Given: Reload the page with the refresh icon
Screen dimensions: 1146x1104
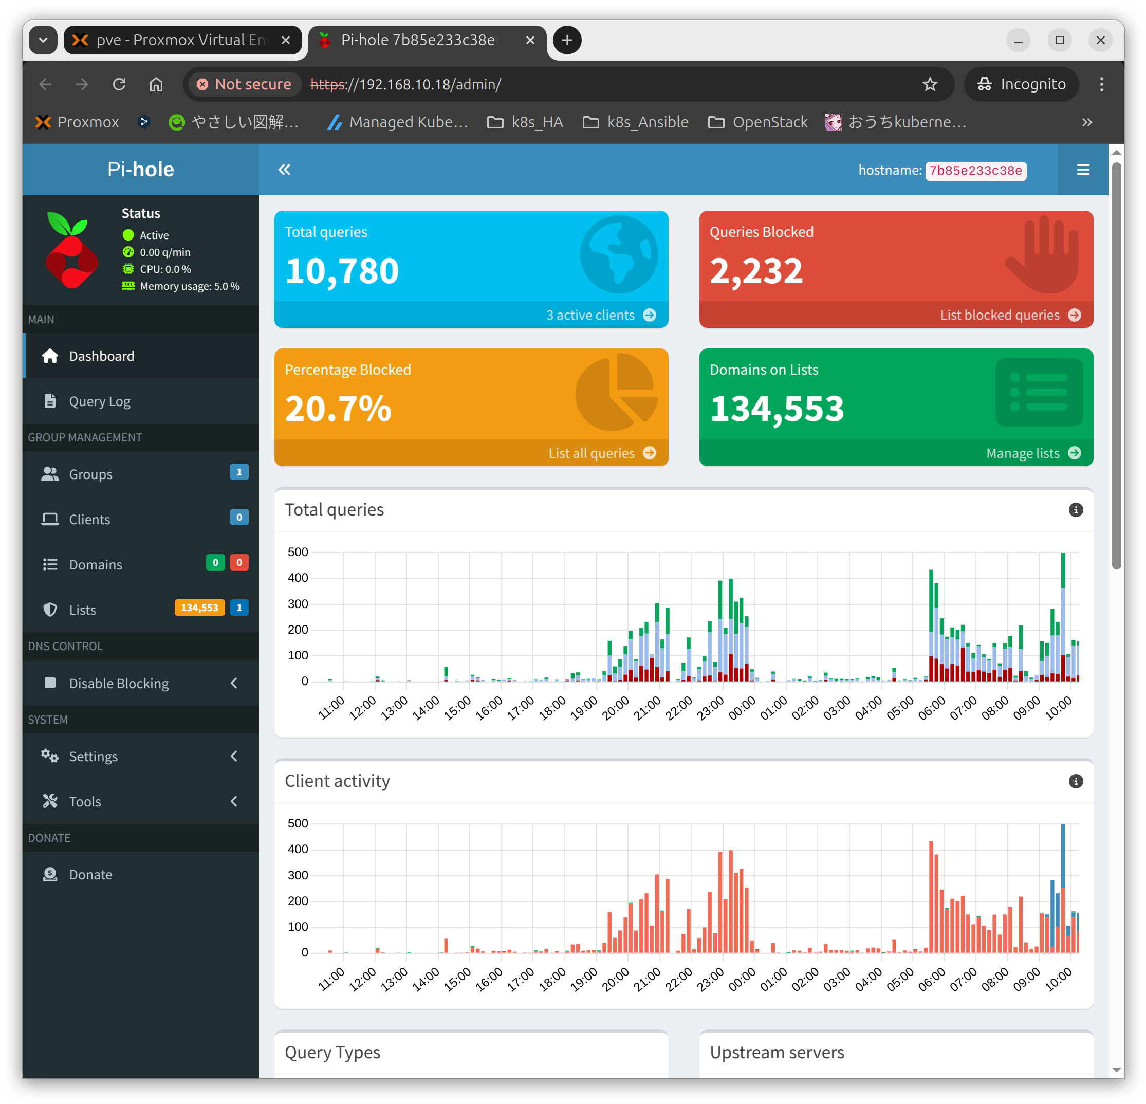Looking at the screenshot, I should pyautogui.click(x=119, y=85).
